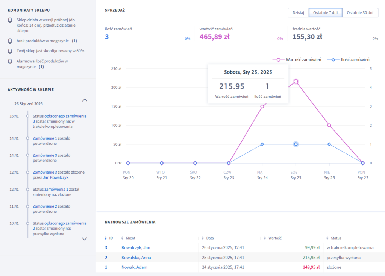The height and width of the screenshot is (276, 385).
Task: Open order ID 2 in the newest orders table
Action: point(106,258)
